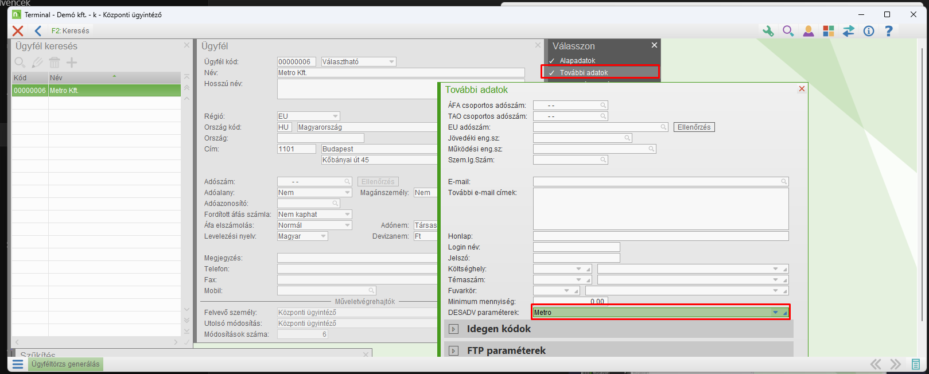
Task: Open help with the question mark icon
Action: [x=889, y=31]
